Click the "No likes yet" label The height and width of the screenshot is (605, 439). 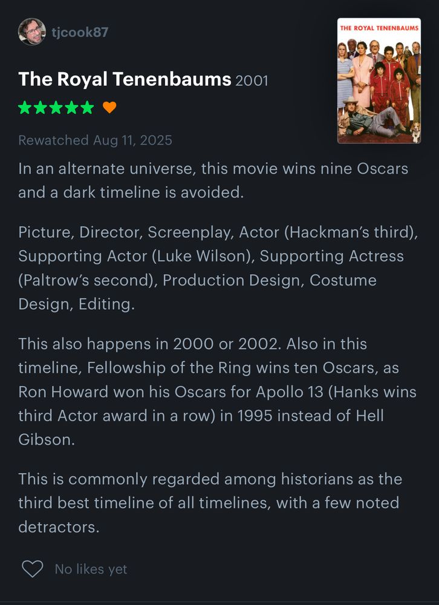pyautogui.click(x=91, y=569)
